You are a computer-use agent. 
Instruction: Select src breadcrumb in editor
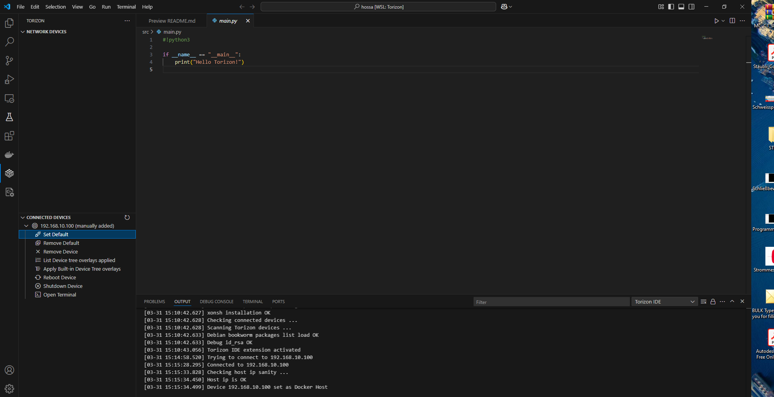[x=146, y=32]
